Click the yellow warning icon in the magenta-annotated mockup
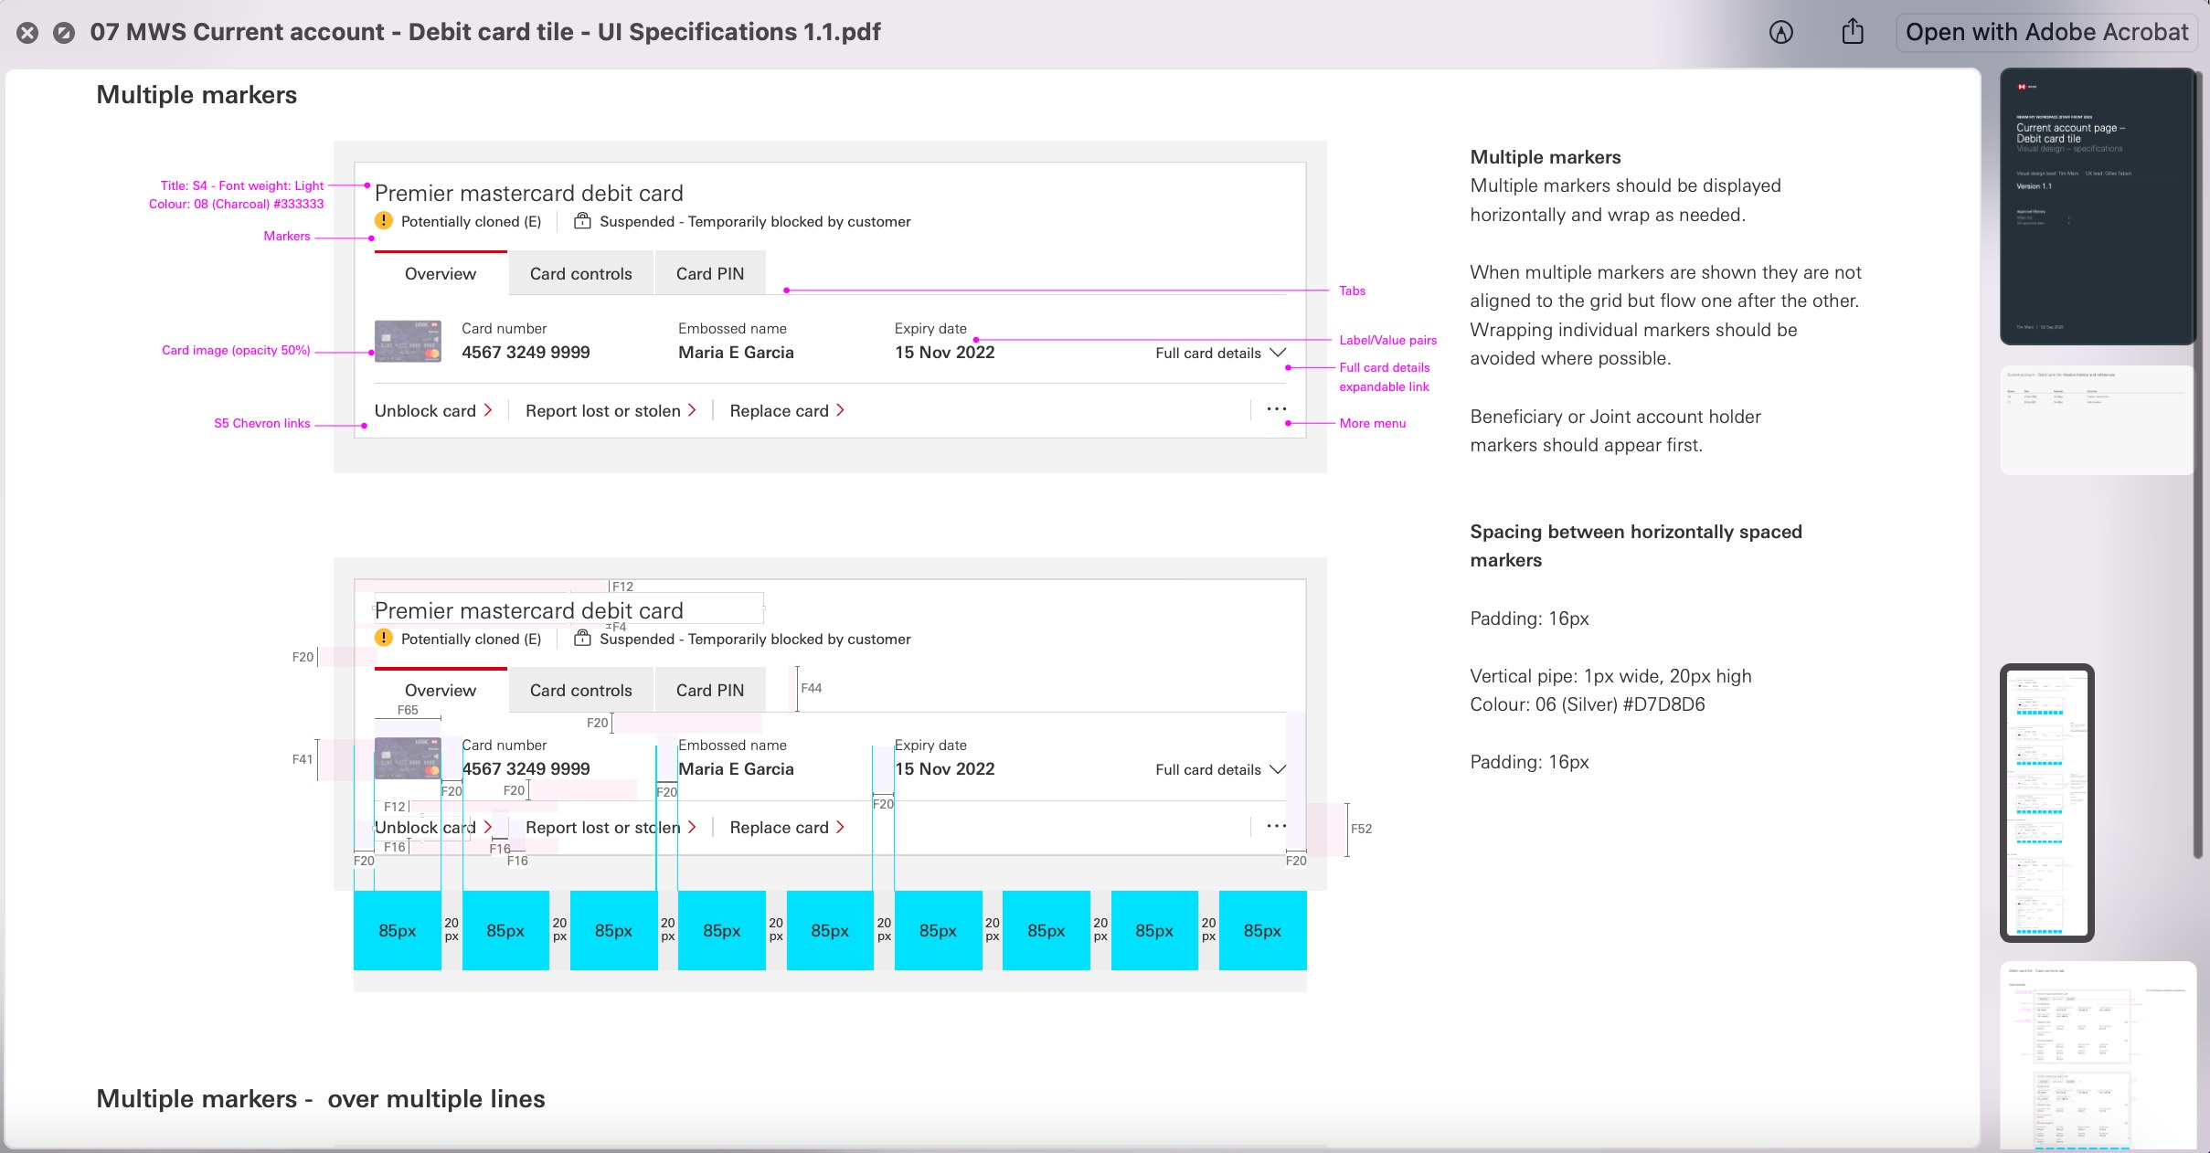Screen dimensions: 2210x1153 [x=384, y=221]
